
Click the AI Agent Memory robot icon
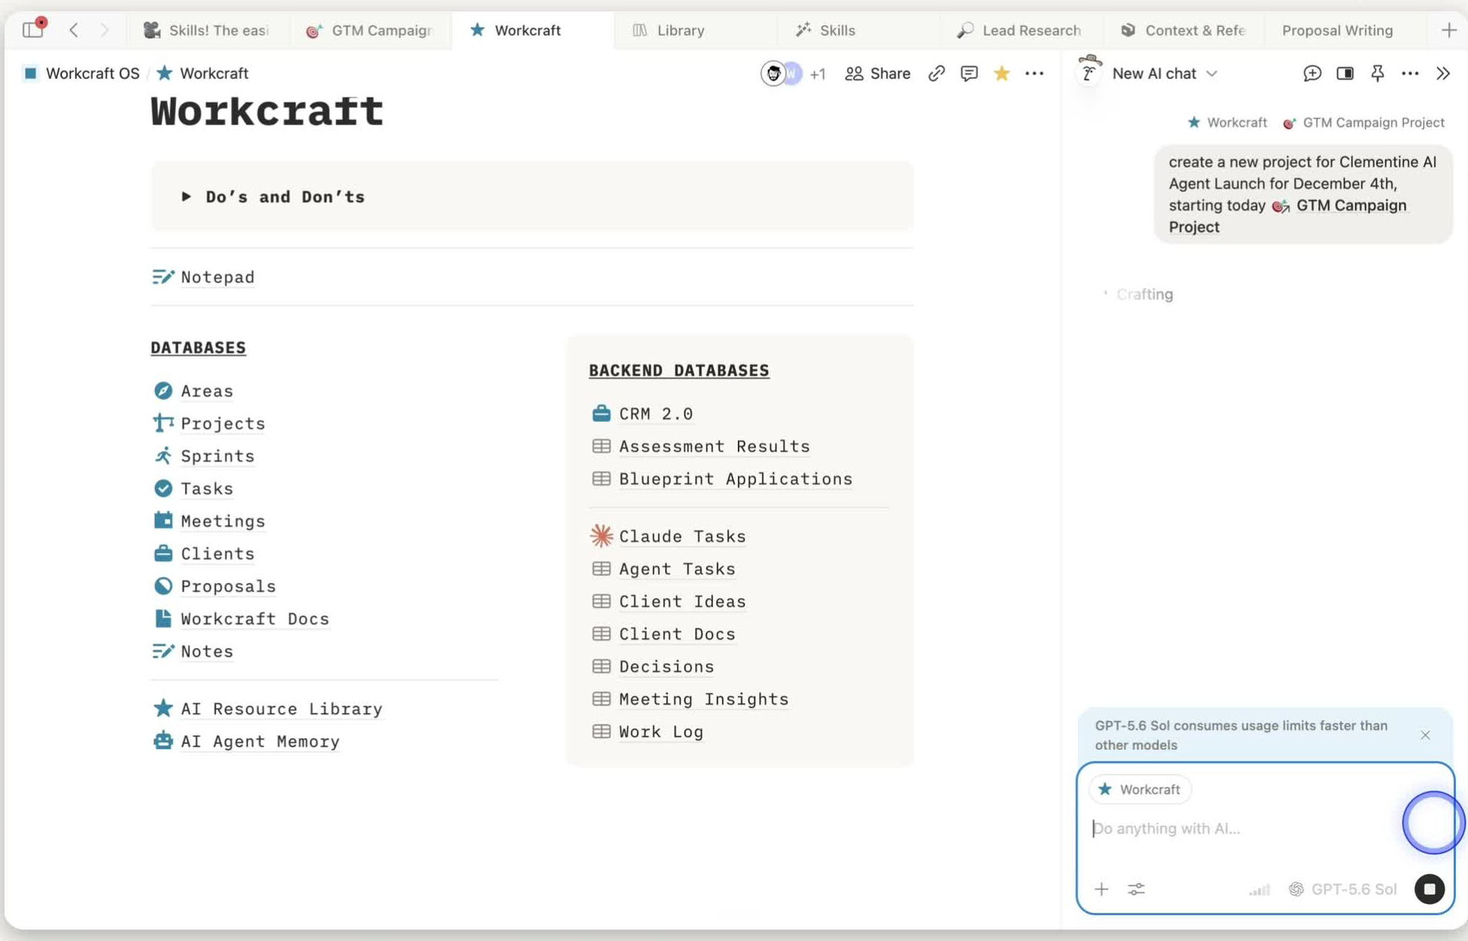pyautogui.click(x=163, y=741)
